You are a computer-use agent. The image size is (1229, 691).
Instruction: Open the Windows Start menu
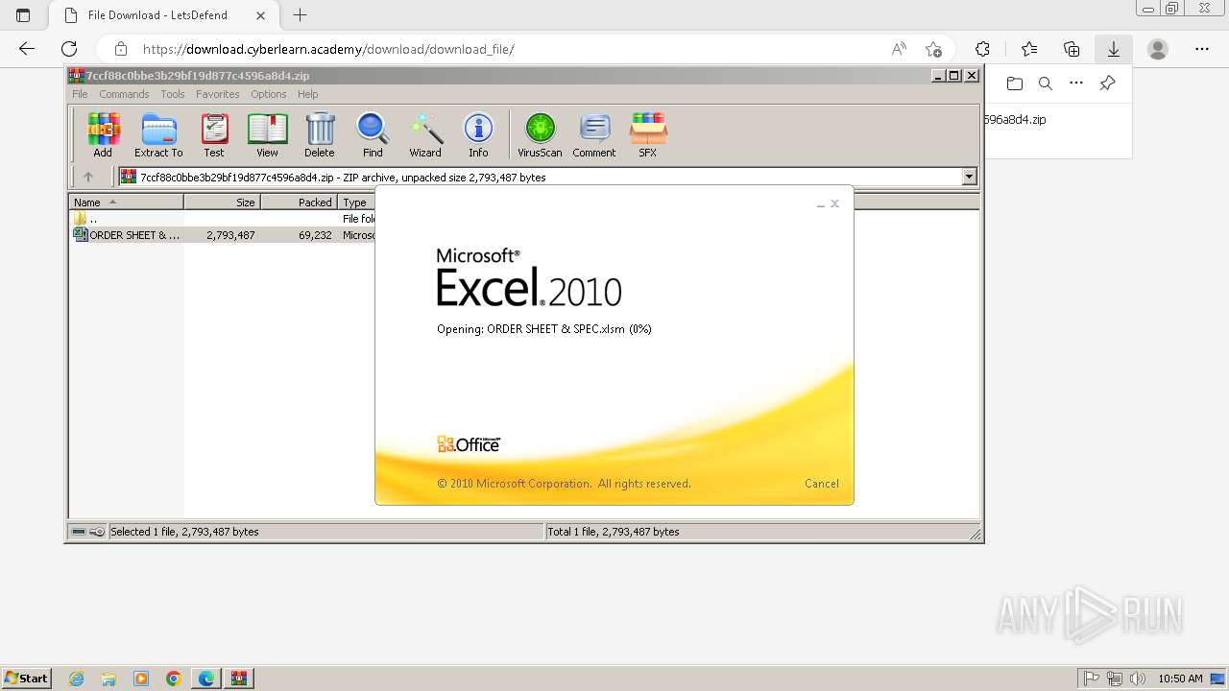pos(27,679)
